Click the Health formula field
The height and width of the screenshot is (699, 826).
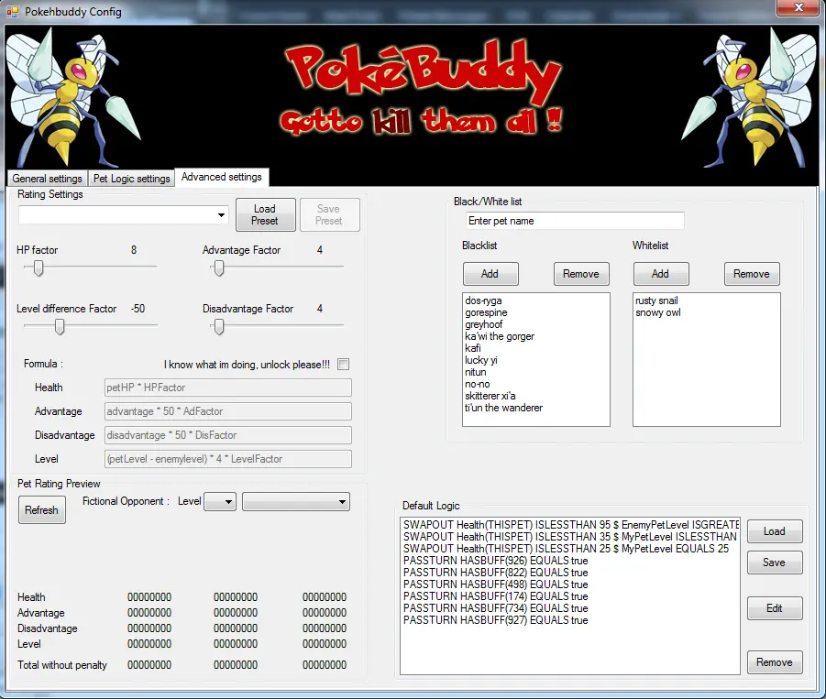point(228,388)
